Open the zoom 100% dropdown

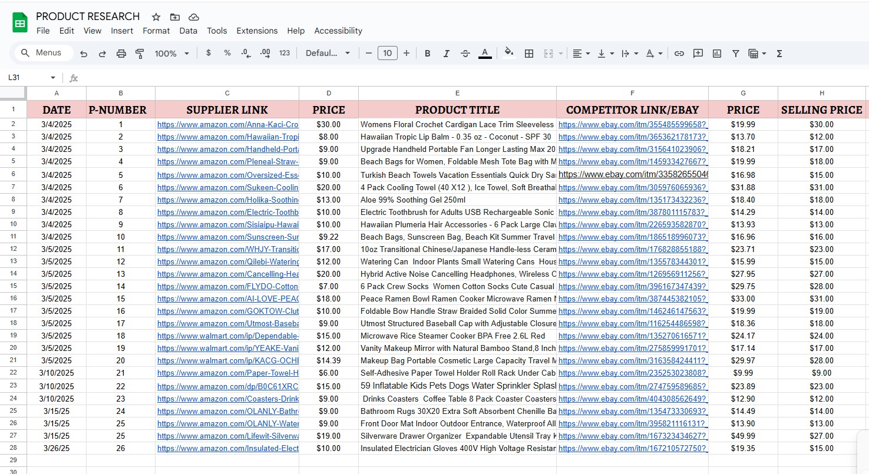click(172, 54)
